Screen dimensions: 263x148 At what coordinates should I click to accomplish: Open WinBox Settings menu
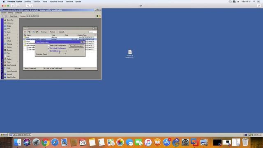click(10, 13)
